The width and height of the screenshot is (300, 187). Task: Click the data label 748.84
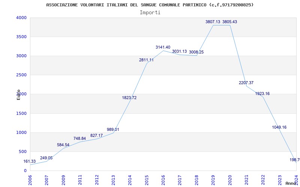[x=79, y=138]
